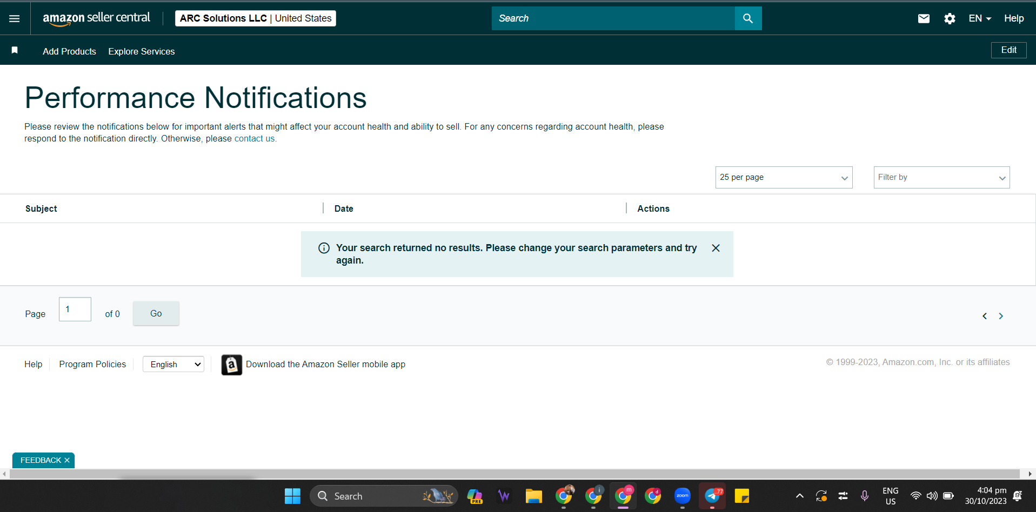Open Explore Services from the menu bar
The width and height of the screenshot is (1036, 512).
[x=142, y=51]
